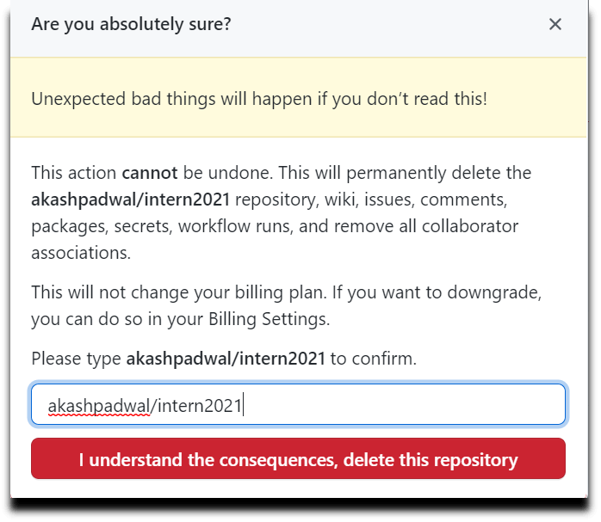Click the underlined word "akashpadwal" inside the input
Screen dimensions: 601x522
(x=98, y=404)
